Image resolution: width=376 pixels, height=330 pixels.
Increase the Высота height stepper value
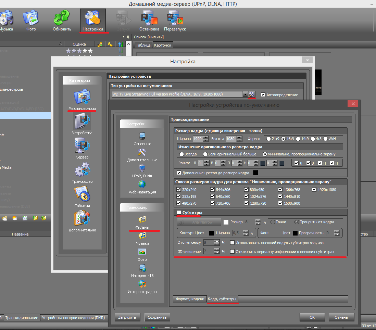239,137
